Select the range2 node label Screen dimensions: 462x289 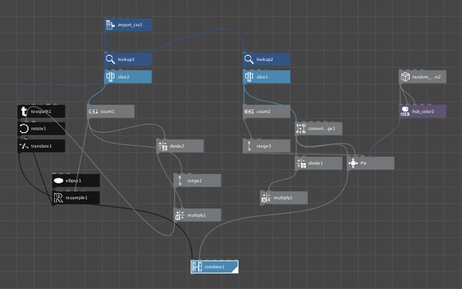tap(195, 181)
